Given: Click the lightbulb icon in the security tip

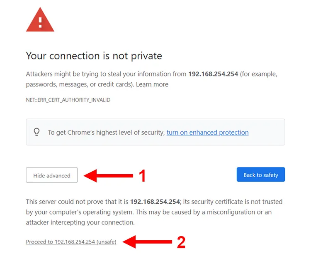Looking at the screenshot, I should (x=36, y=132).
